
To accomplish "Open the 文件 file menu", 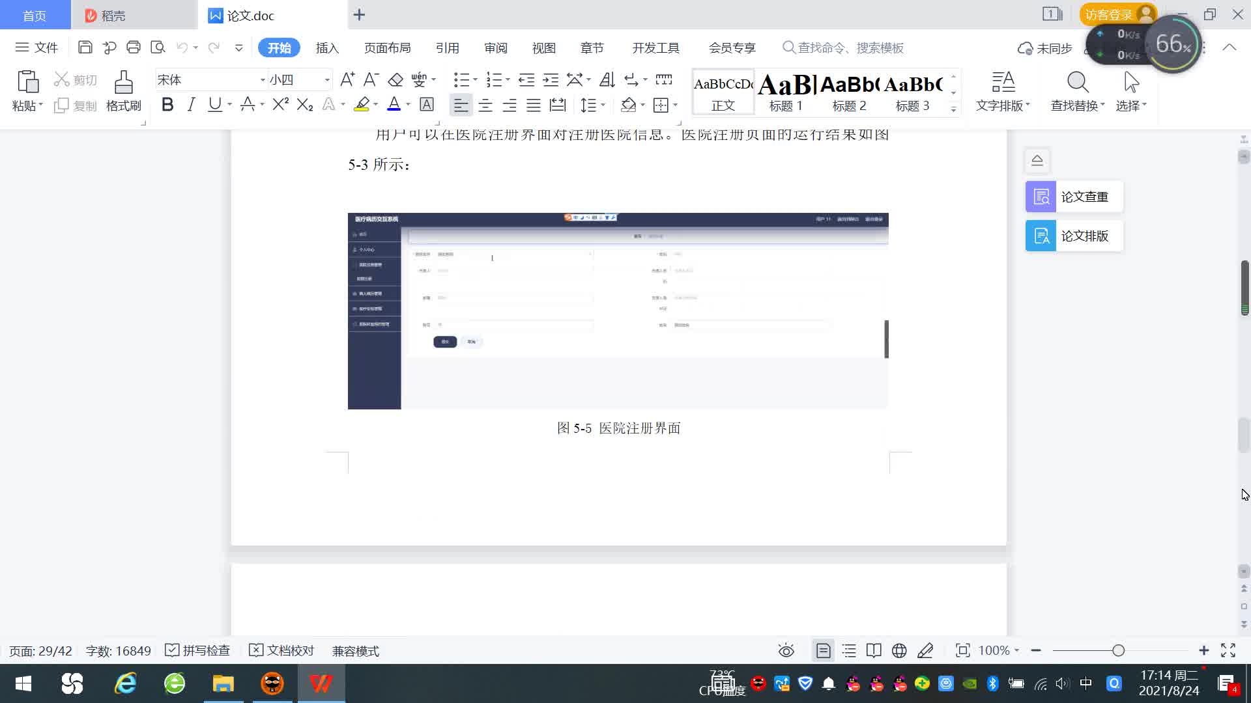I will (36, 48).
